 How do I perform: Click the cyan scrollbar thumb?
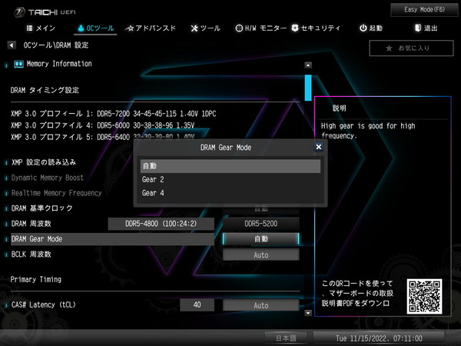pos(308,88)
